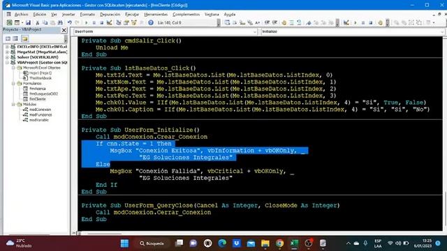Image resolution: width=447 pixels, height=251 pixels.
Task: Open File Explorer from the taskbar
Action: pyautogui.click(x=265, y=243)
